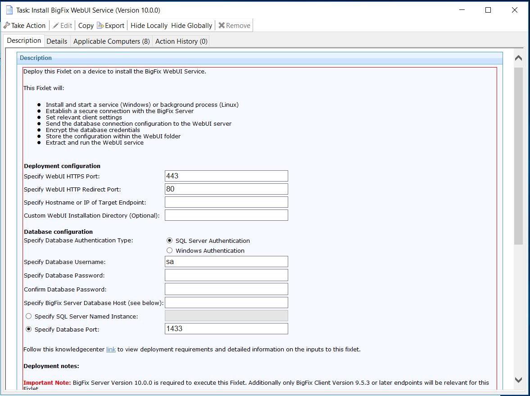
Task: Click the Specify Database Password field
Action: (x=226, y=275)
